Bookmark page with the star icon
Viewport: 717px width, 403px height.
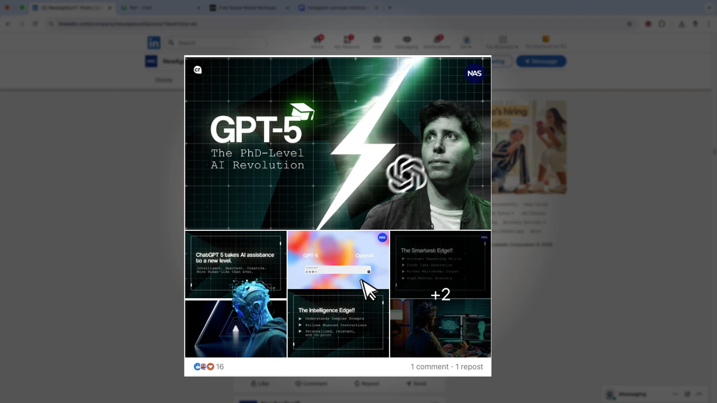[x=630, y=24]
